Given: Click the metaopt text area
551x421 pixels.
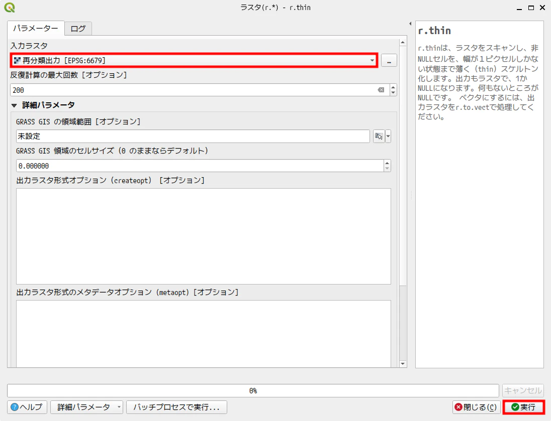Looking at the screenshot, I should tap(204, 334).
